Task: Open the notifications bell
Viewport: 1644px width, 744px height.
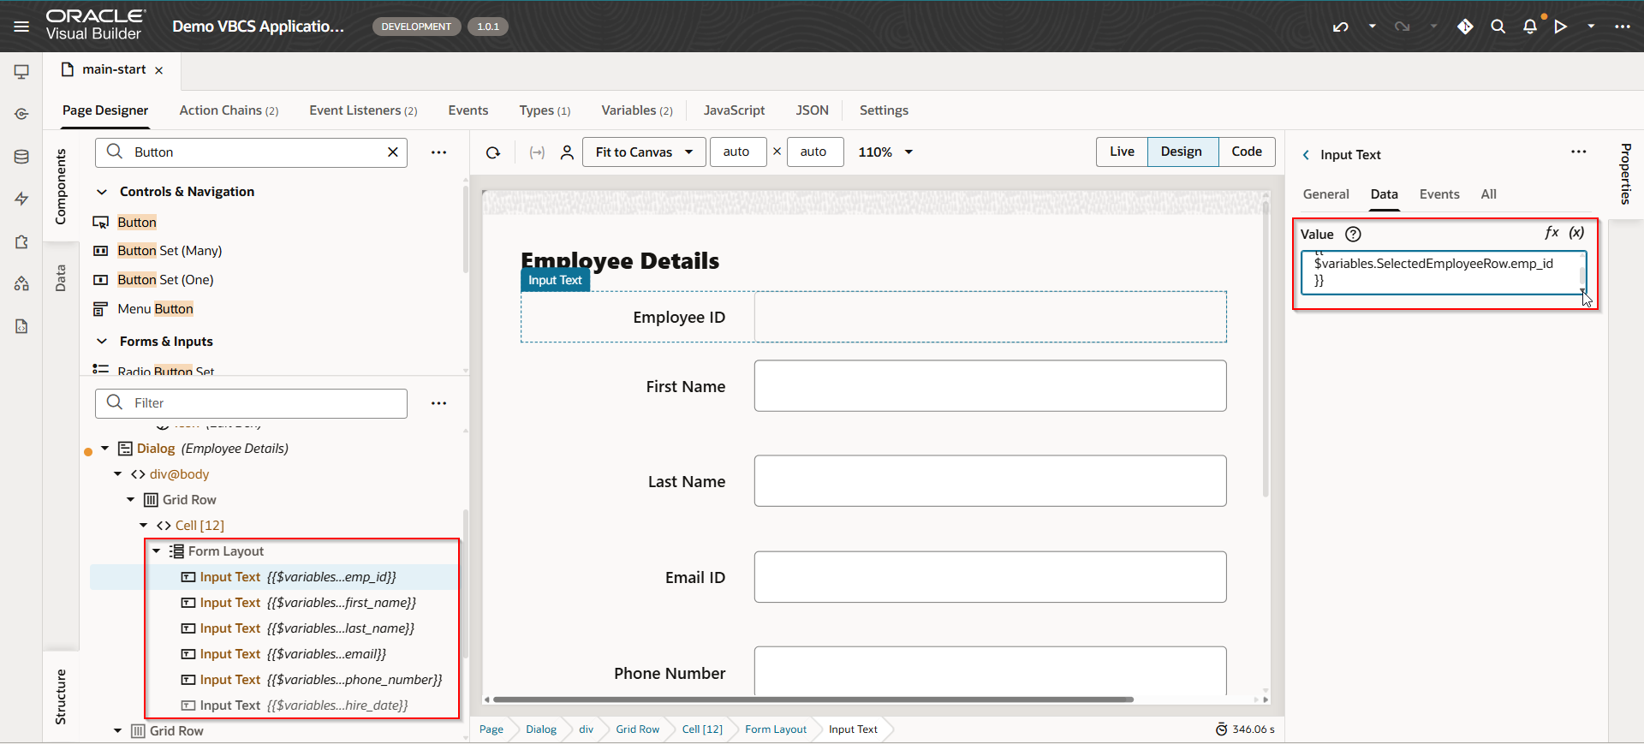Action: point(1530,27)
